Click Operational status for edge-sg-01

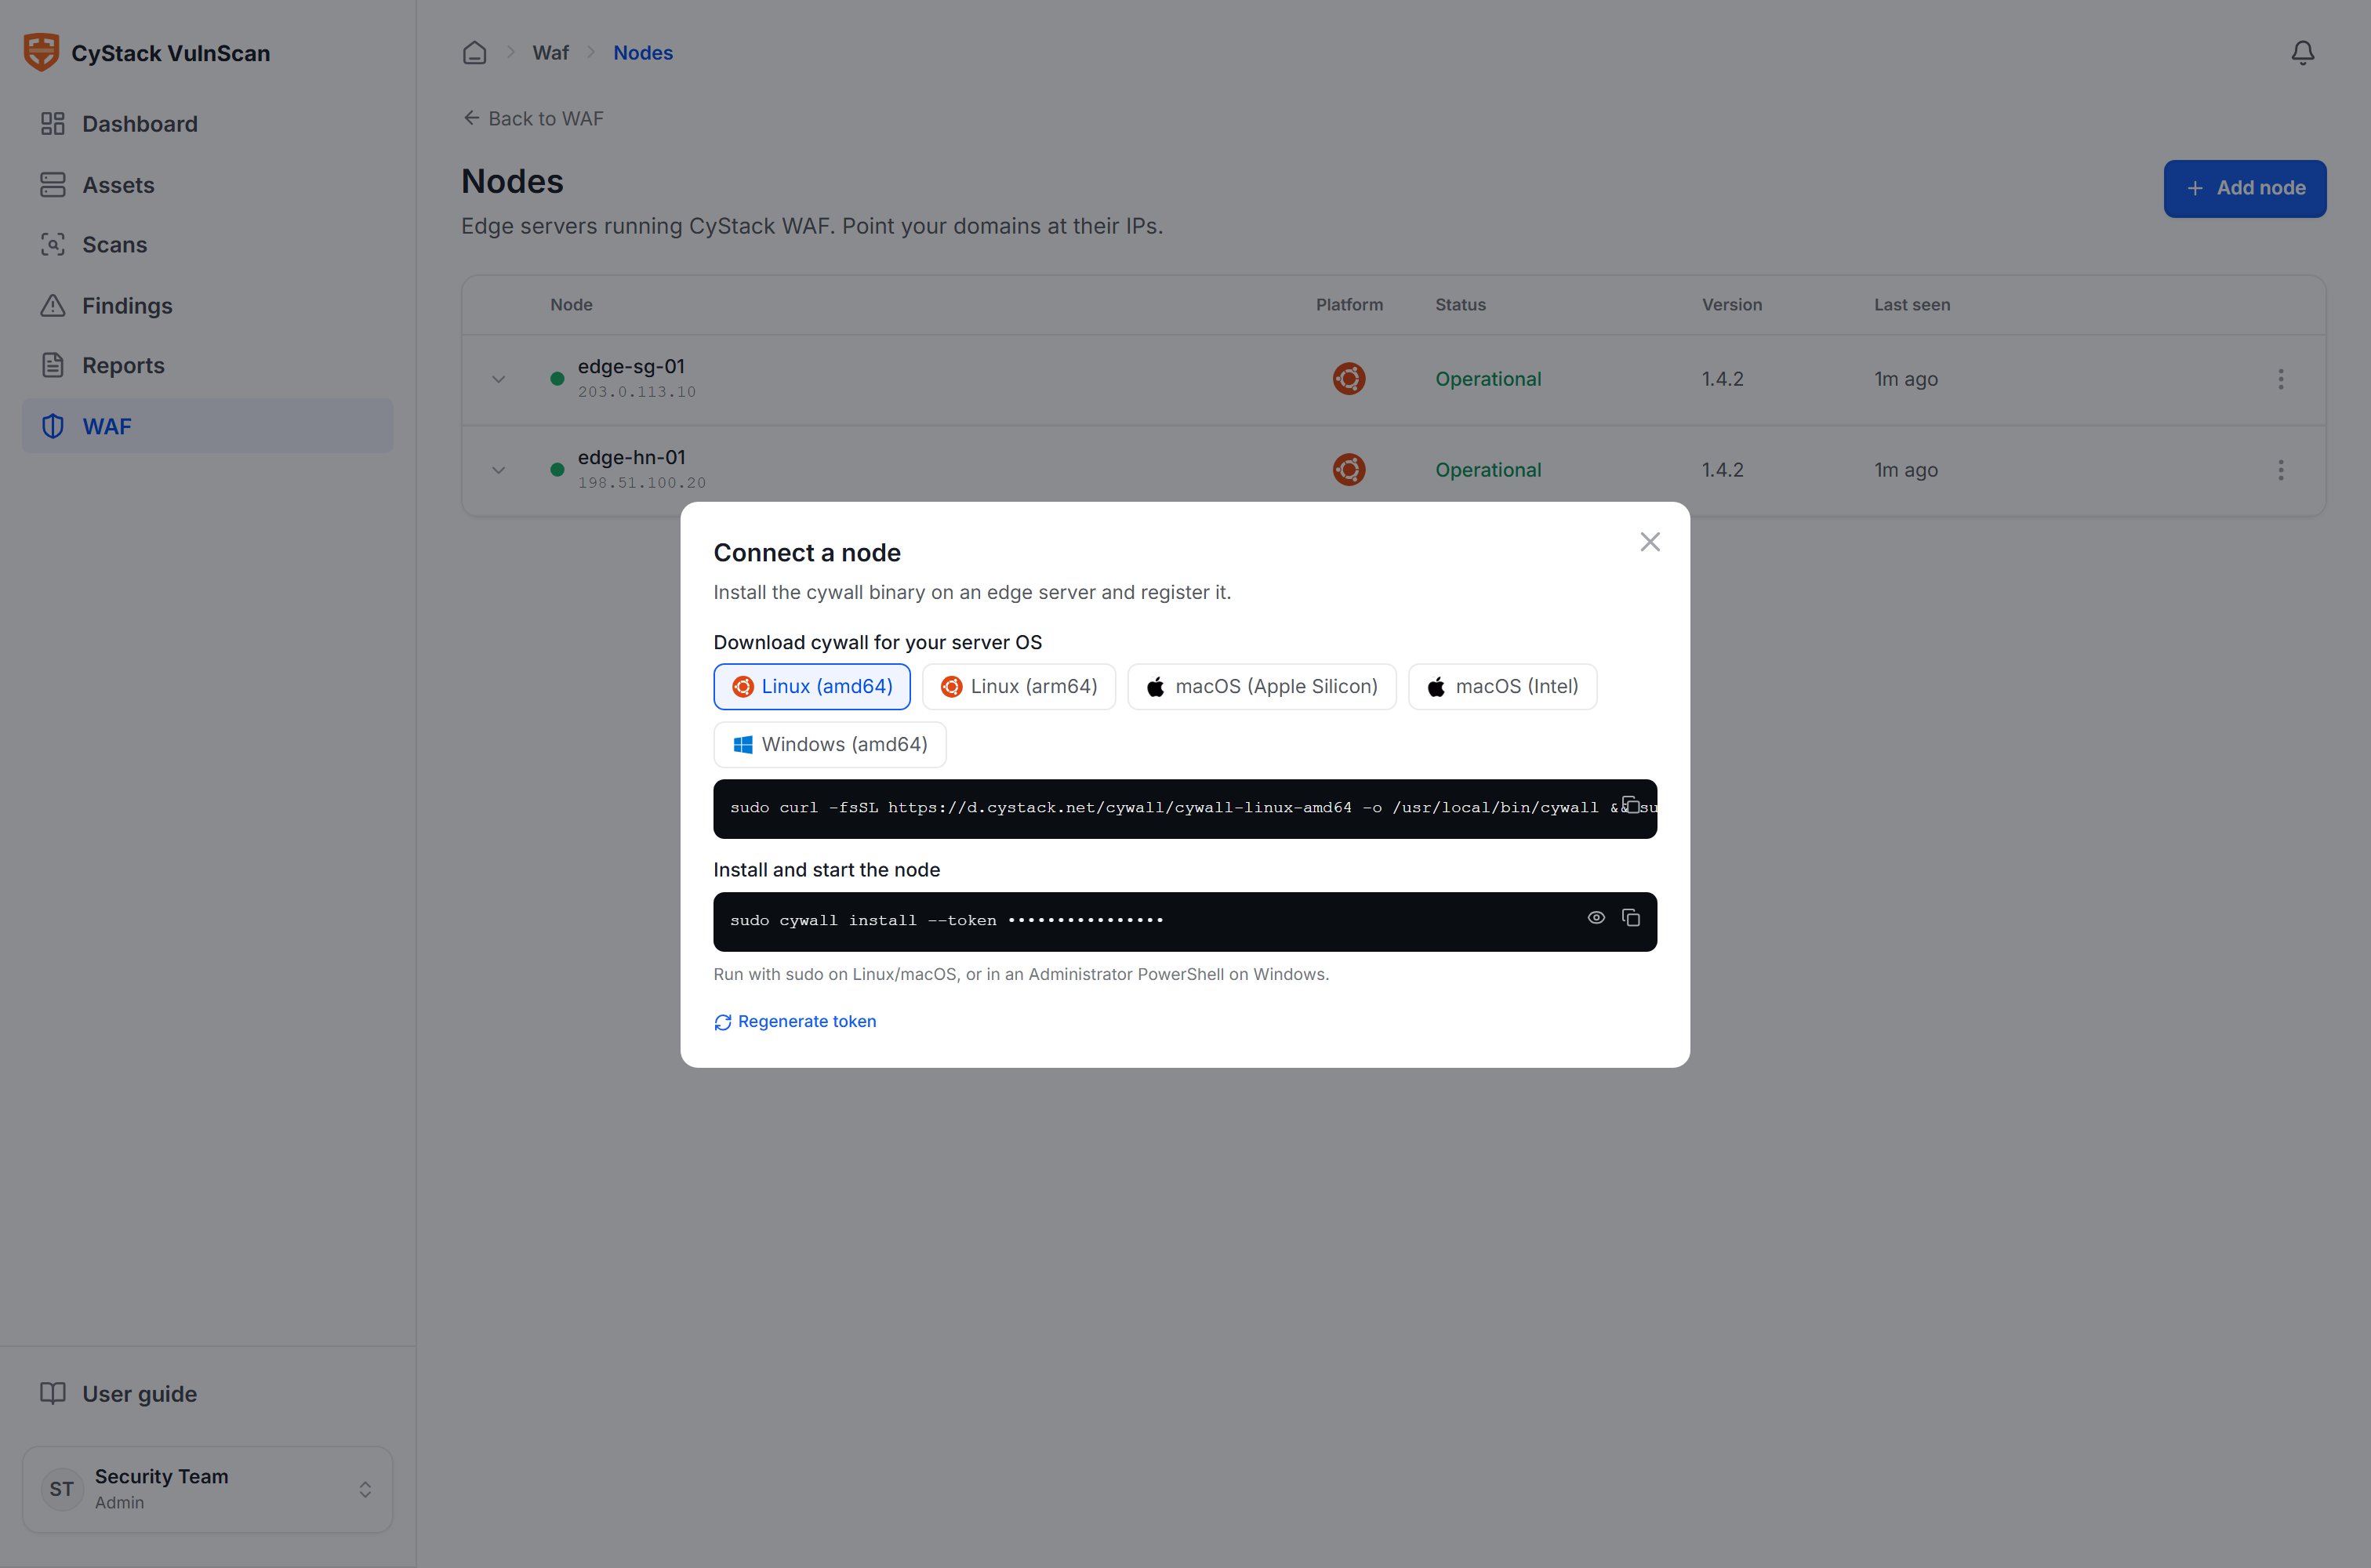click(x=1488, y=379)
